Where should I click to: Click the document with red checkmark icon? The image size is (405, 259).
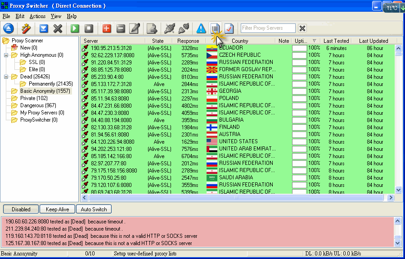pos(229,28)
